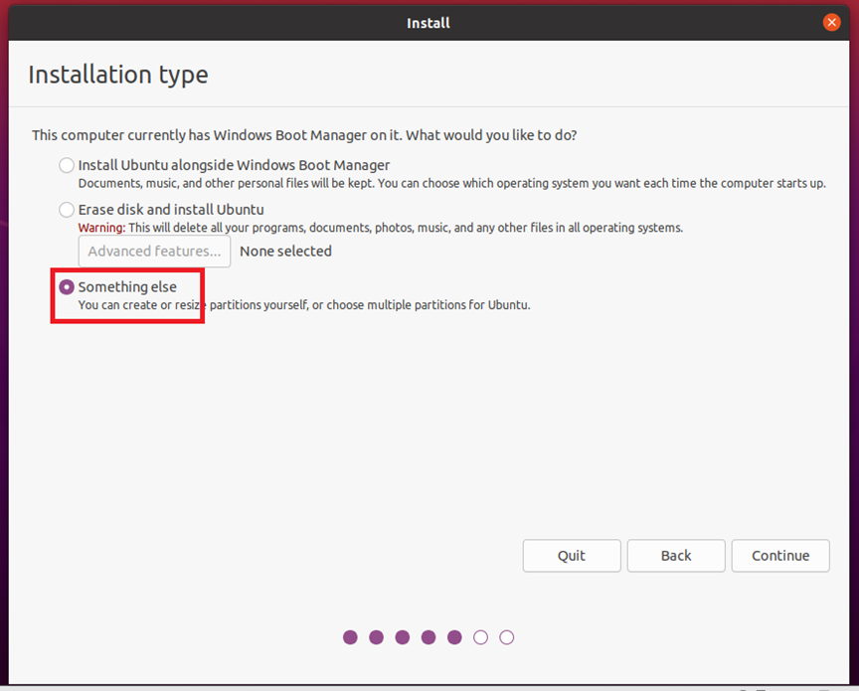Select Install Ubuntu alongside Windows Boot Manager radio

(x=67, y=165)
